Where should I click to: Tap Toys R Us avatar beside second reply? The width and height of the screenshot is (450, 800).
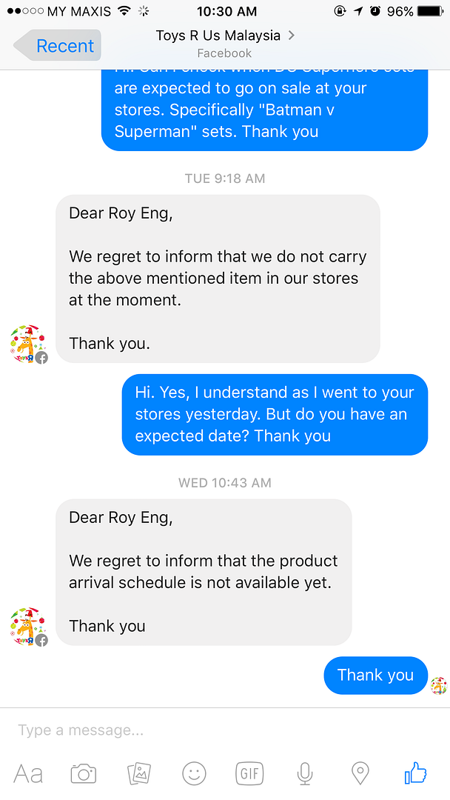tap(29, 627)
